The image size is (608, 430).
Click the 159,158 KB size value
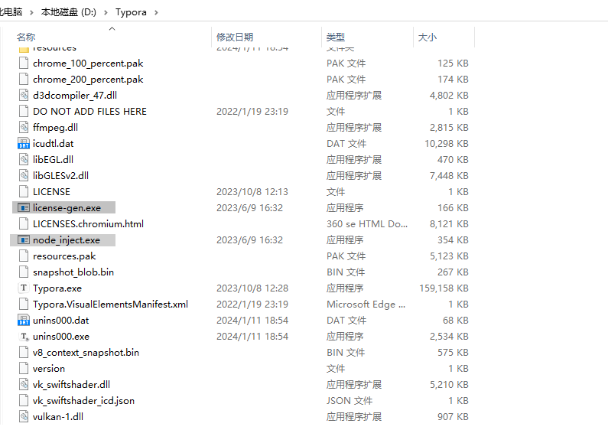click(x=444, y=288)
